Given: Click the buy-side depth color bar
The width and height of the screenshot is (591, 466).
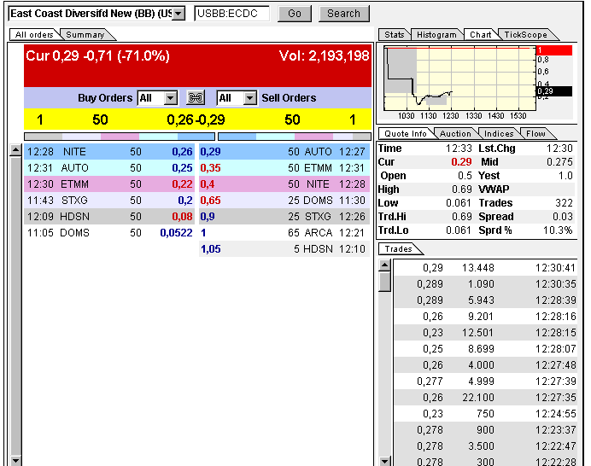Looking at the screenshot, I should 120,136.
